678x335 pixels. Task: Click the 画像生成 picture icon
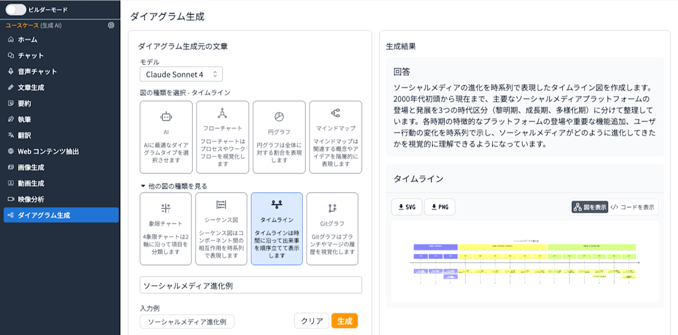point(11,167)
